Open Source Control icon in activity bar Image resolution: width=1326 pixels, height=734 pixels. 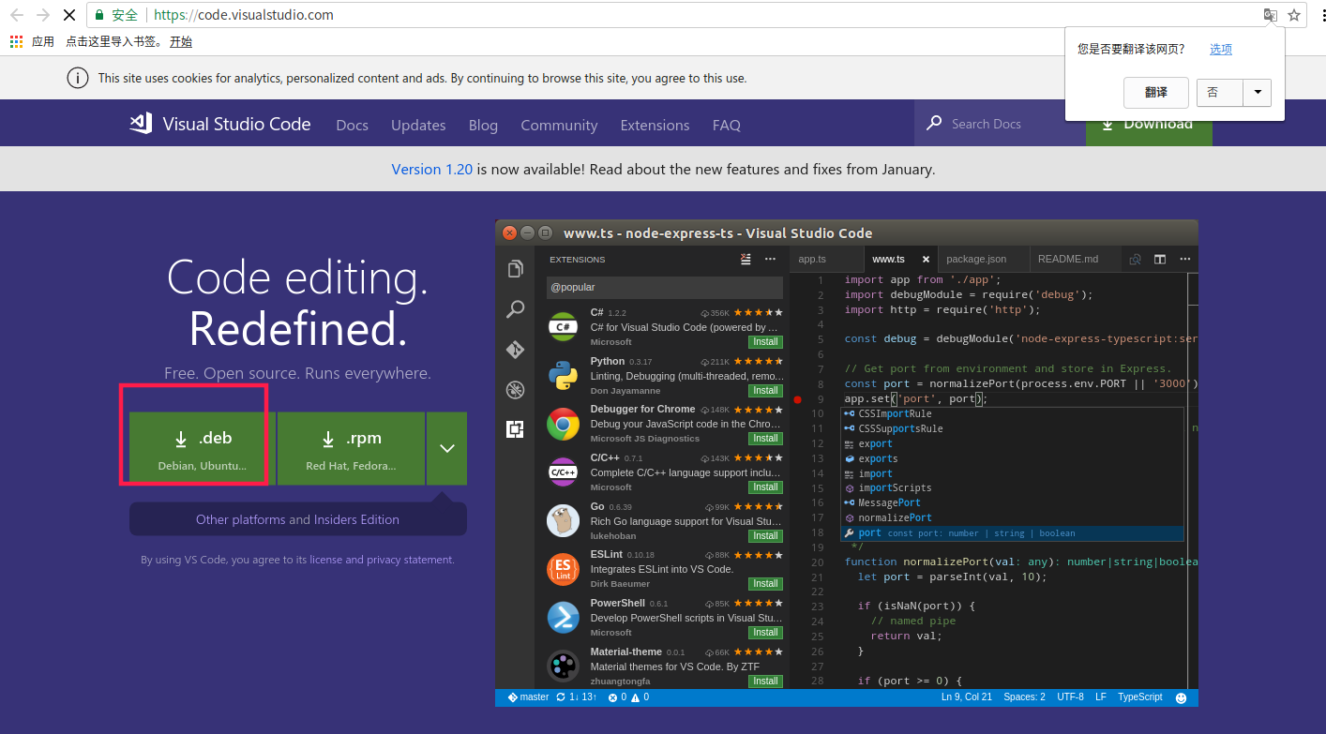(515, 350)
